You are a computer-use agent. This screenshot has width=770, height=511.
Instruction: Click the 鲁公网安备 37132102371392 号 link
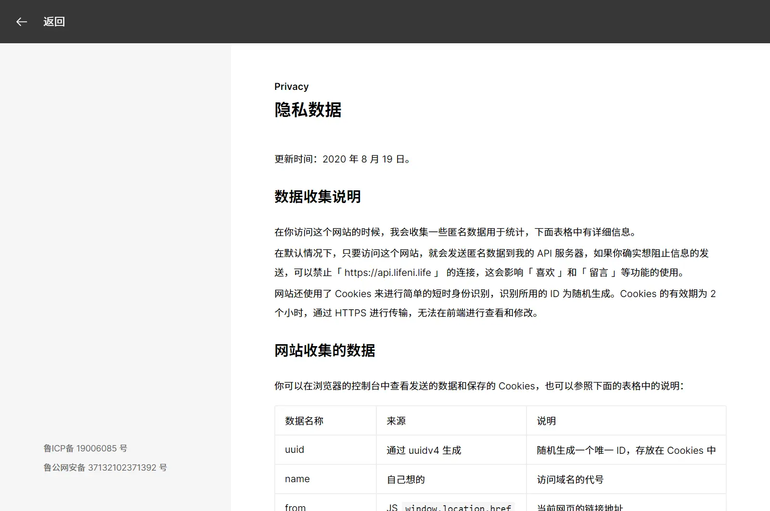[x=104, y=467]
